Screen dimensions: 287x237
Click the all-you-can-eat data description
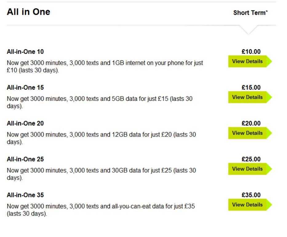point(102,210)
